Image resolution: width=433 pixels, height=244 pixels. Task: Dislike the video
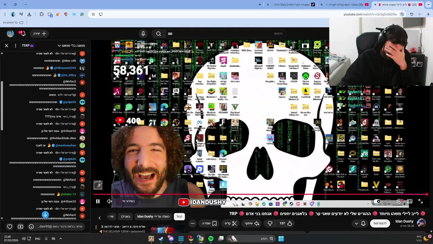coord(270,223)
